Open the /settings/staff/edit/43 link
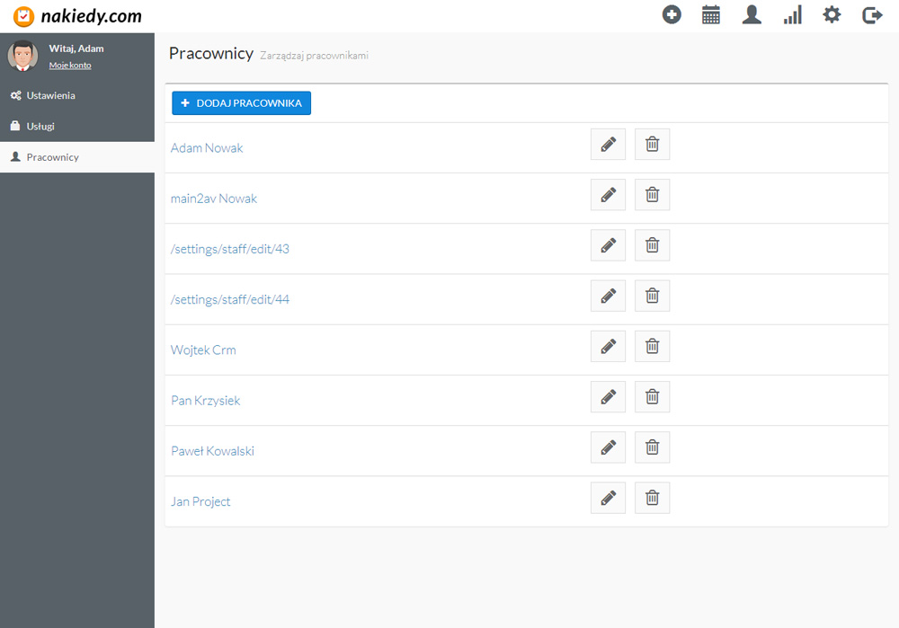Image resolution: width=899 pixels, height=628 pixels. [x=230, y=249]
